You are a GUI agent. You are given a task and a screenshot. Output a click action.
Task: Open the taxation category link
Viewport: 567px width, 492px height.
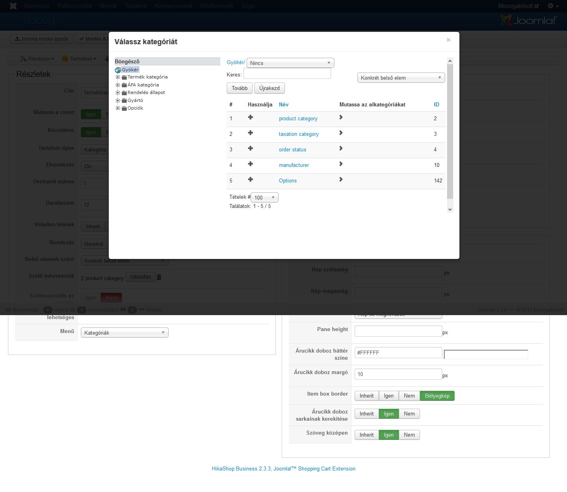(x=299, y=134)
